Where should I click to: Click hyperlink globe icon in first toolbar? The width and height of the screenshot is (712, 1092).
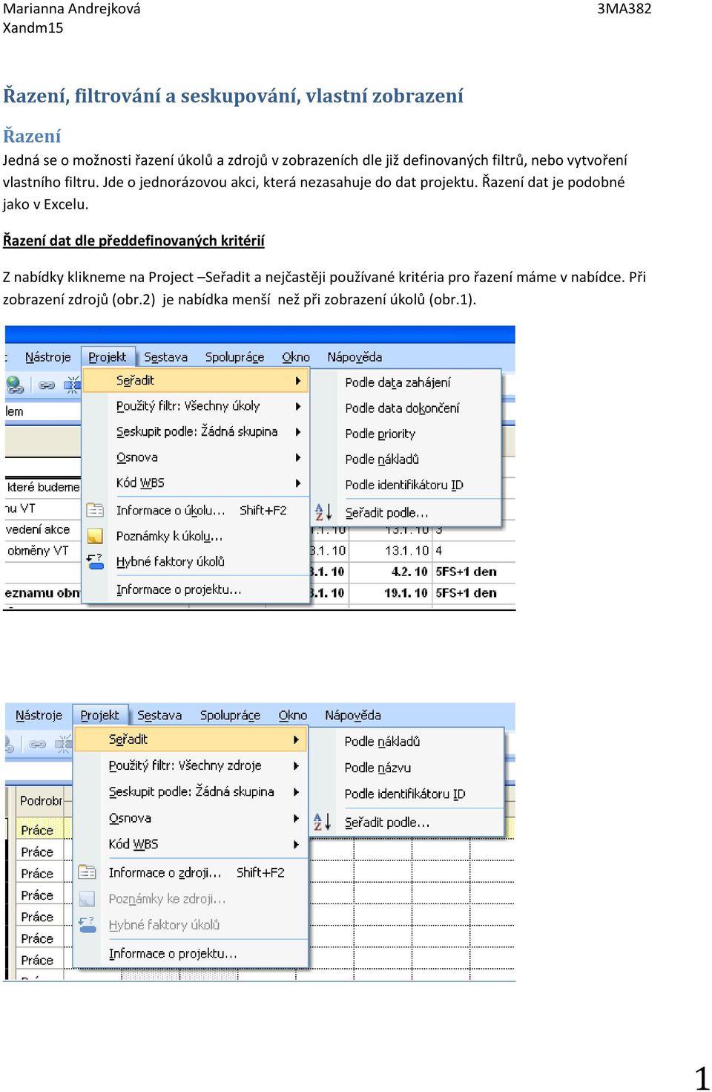(15, 385)
